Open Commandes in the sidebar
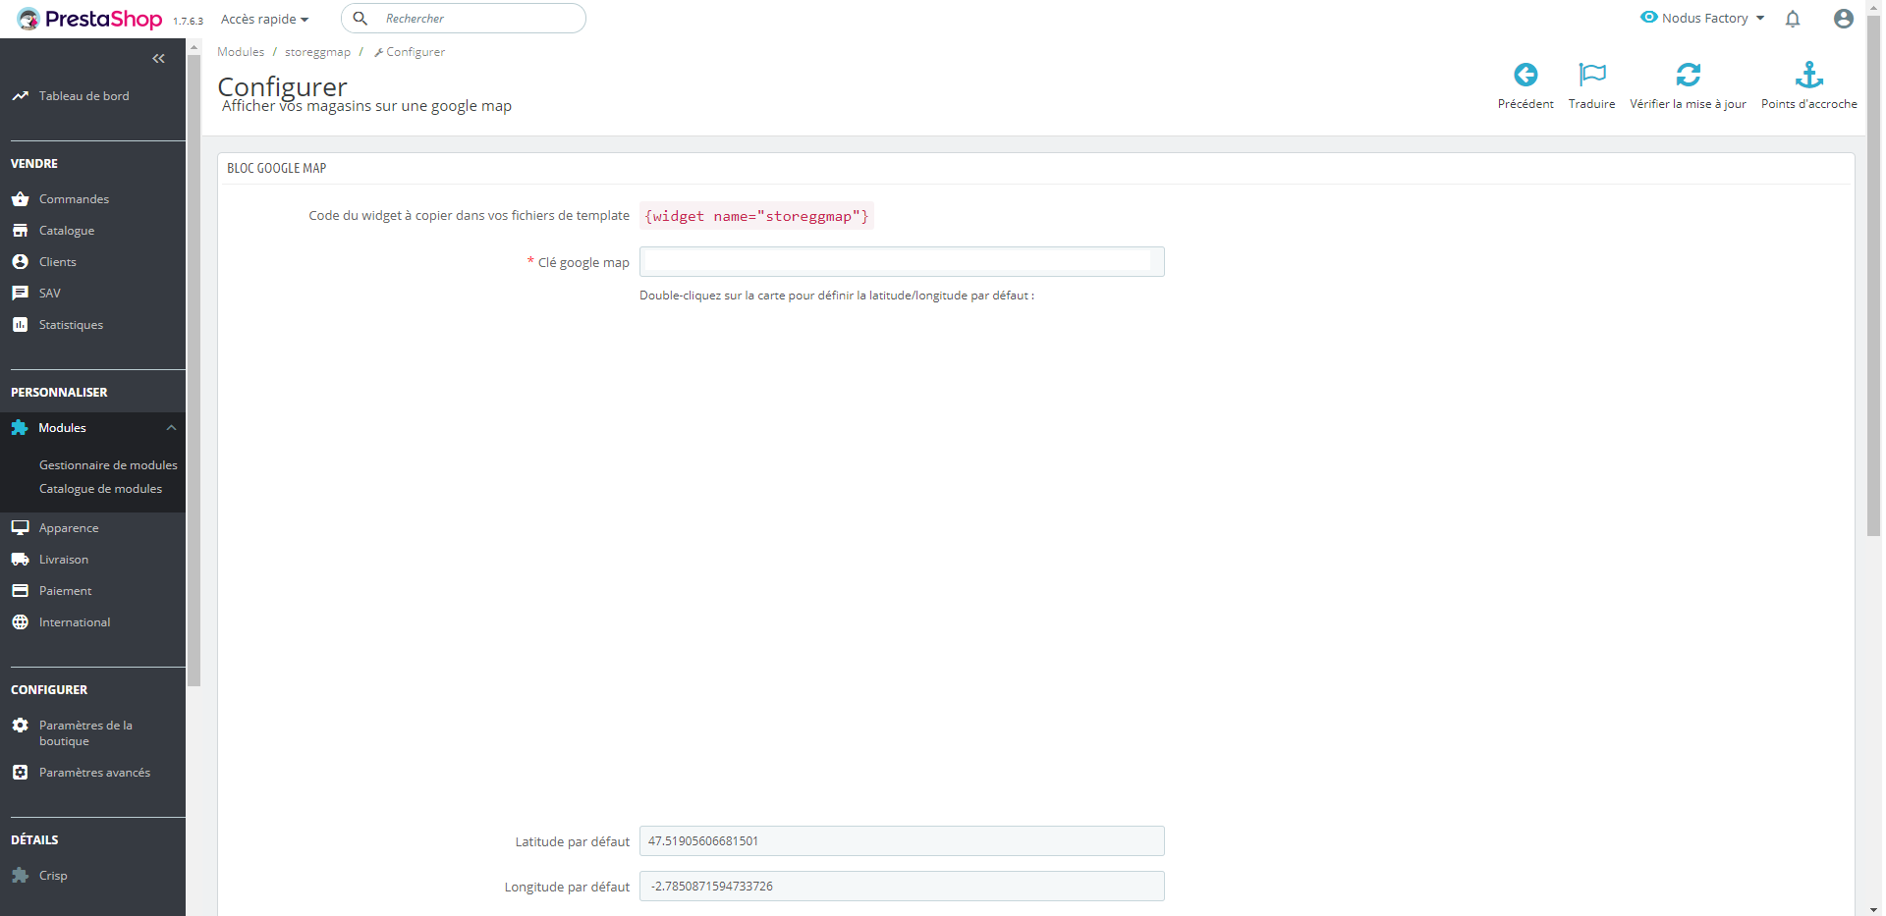 pyautogui.click(x=75, y=199)
